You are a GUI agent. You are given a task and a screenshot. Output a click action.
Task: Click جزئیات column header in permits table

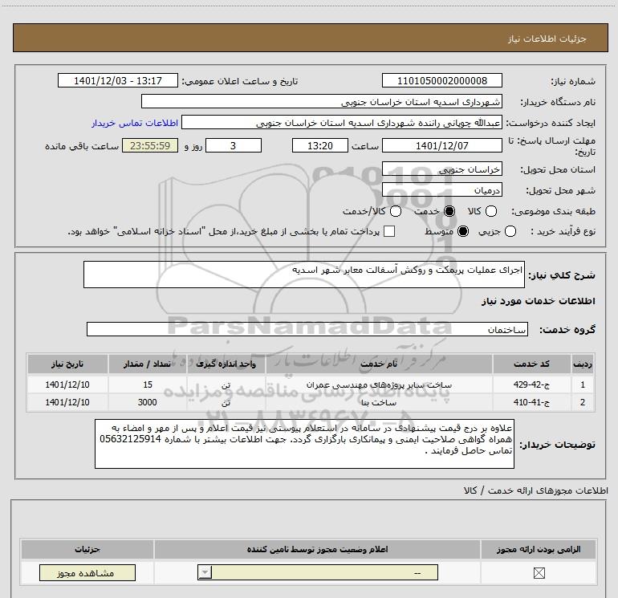click(87, 549)
